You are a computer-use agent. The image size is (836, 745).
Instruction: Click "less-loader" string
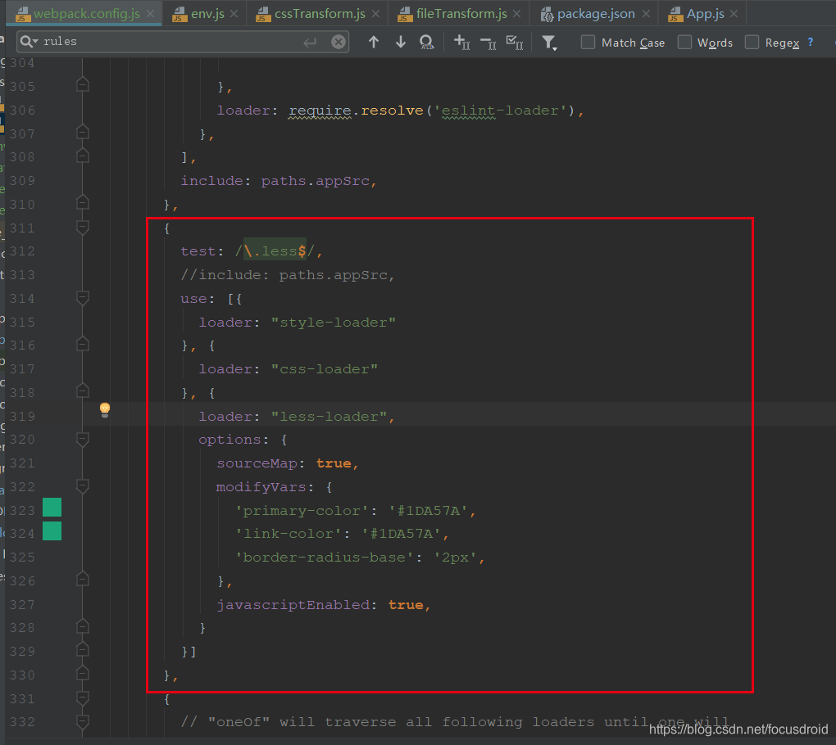329,417
